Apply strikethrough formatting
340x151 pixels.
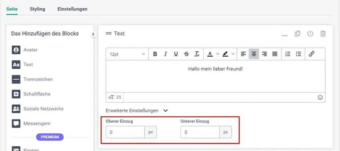(186, 54)
